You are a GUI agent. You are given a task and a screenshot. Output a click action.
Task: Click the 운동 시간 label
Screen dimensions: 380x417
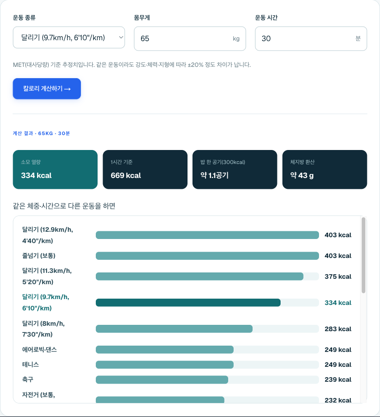tap(266, 18)
